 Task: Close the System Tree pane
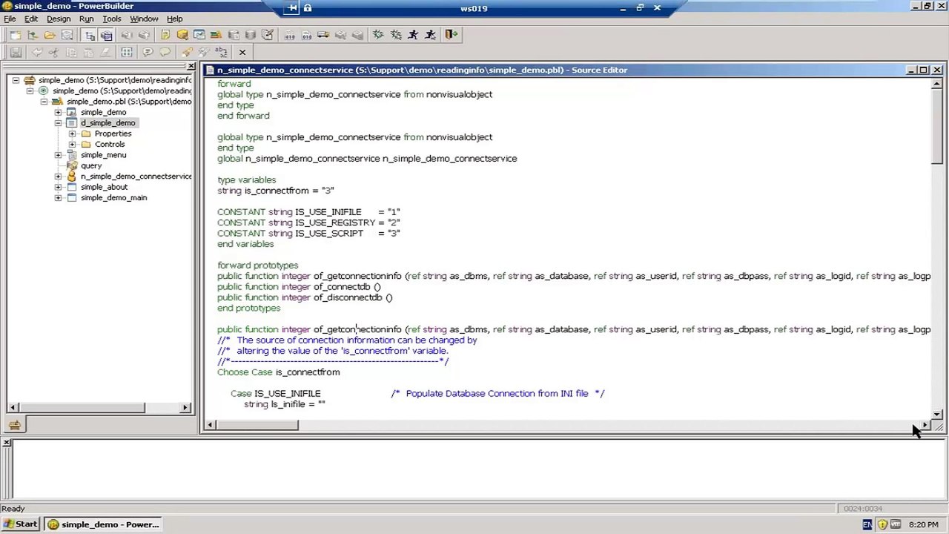pos(191,67)
